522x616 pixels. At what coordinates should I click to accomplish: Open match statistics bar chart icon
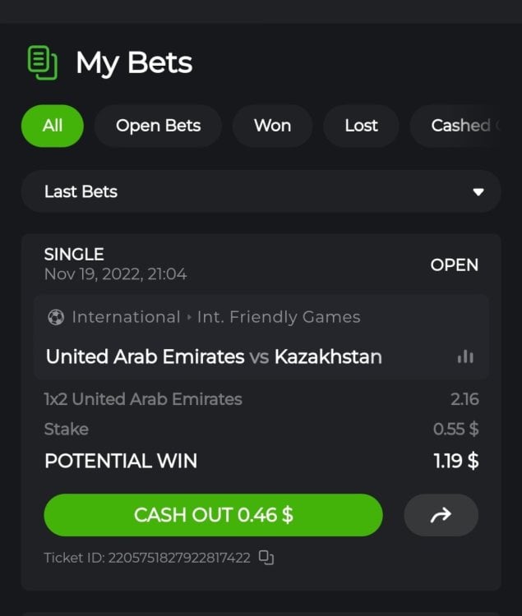pyautogui.click(x=465, y=356)
